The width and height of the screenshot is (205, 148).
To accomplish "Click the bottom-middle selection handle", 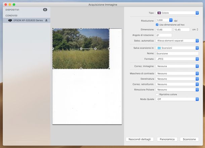I will pos(81,68).
